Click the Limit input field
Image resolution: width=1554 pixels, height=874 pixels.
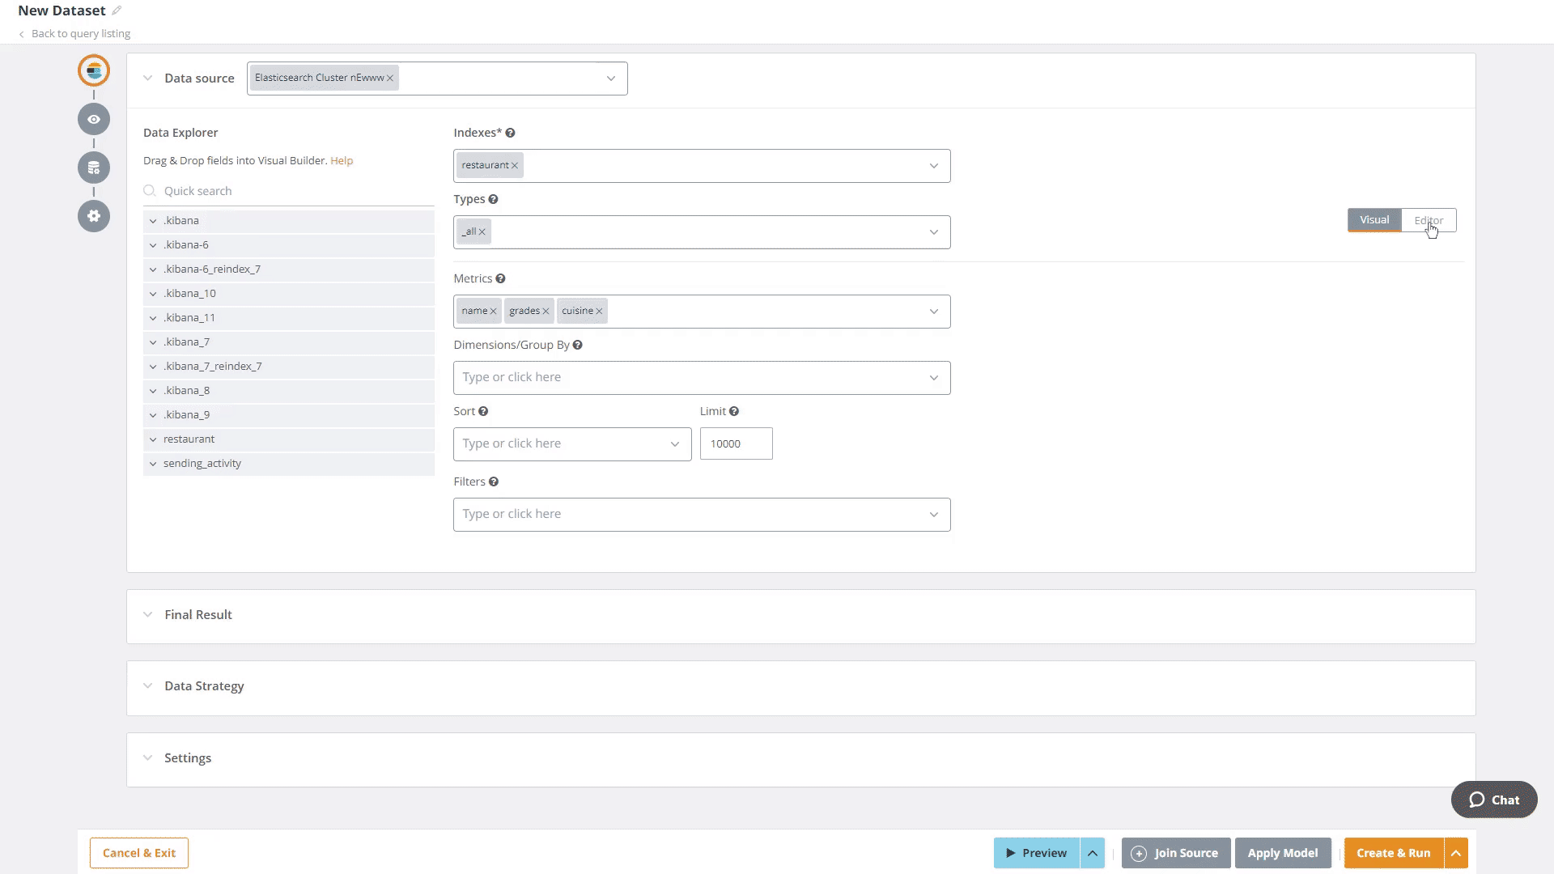(x=736, y=444)
